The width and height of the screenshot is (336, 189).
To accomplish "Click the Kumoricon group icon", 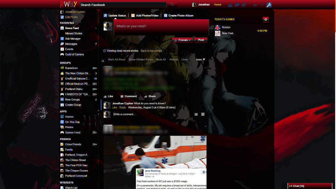I will [62, 68].
